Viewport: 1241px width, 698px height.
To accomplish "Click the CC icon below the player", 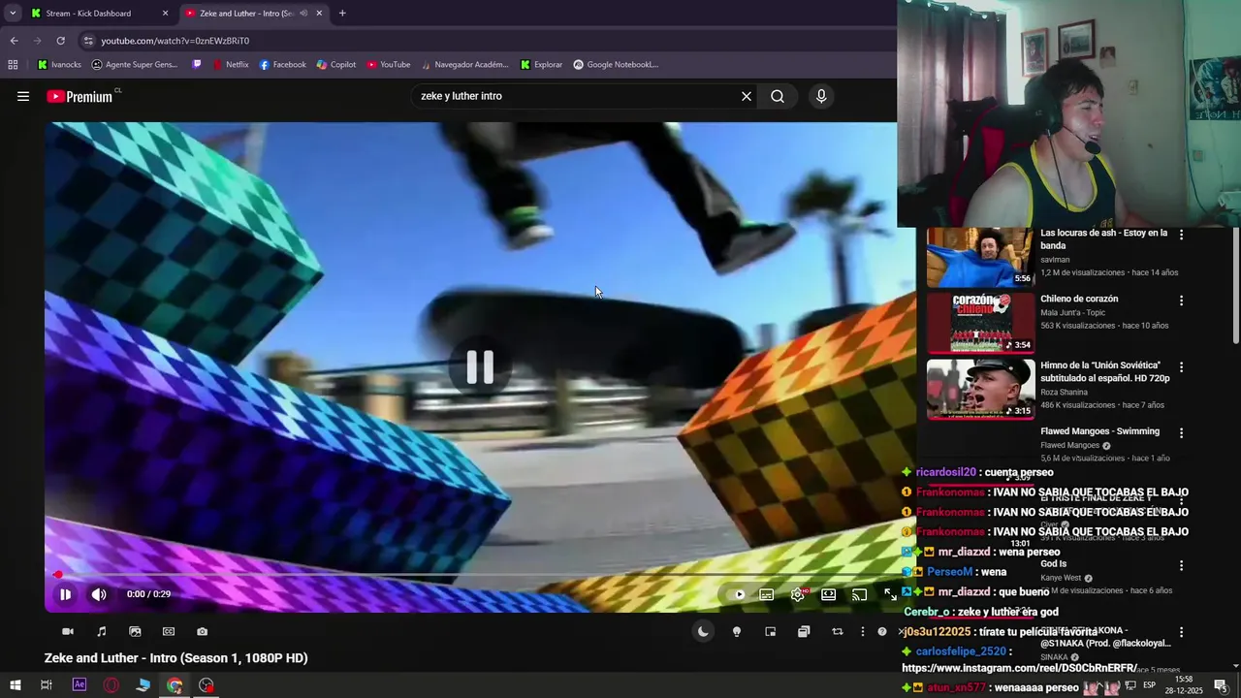I will (x=169, y=631).
